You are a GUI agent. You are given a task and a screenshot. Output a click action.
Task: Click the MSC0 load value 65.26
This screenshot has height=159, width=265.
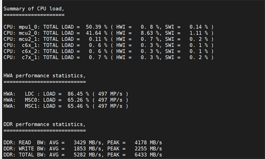75,100
